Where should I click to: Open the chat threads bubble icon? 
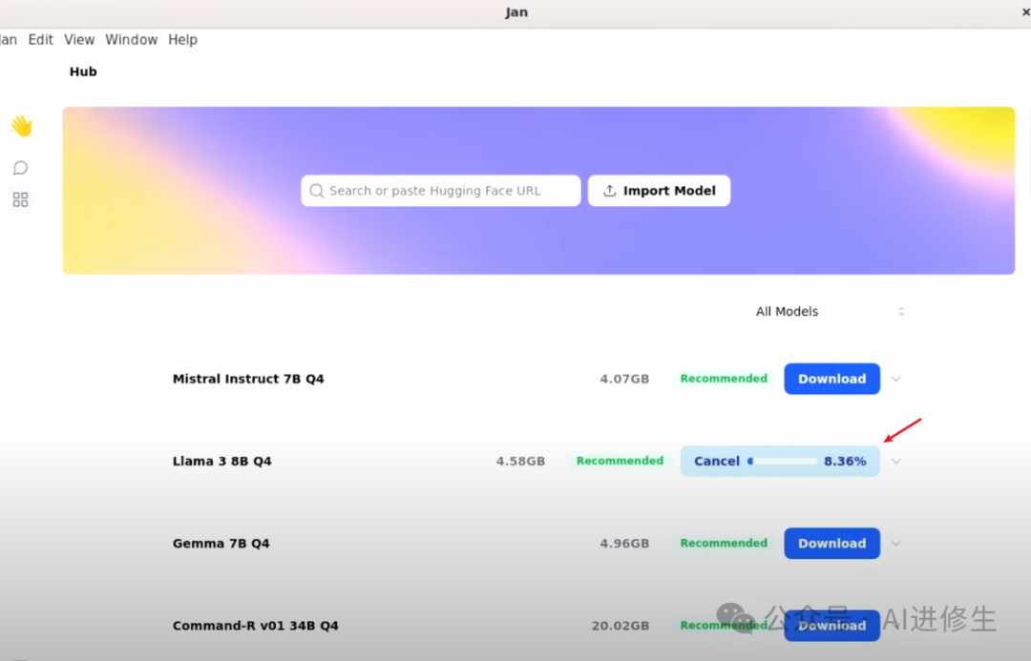pos(20,168)
